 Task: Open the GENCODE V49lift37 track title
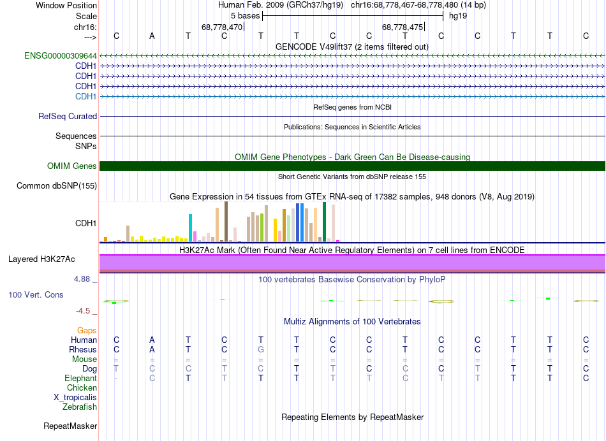352,47
